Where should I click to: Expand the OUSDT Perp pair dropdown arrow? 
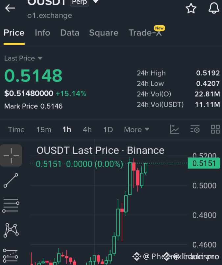pos(96,1)
